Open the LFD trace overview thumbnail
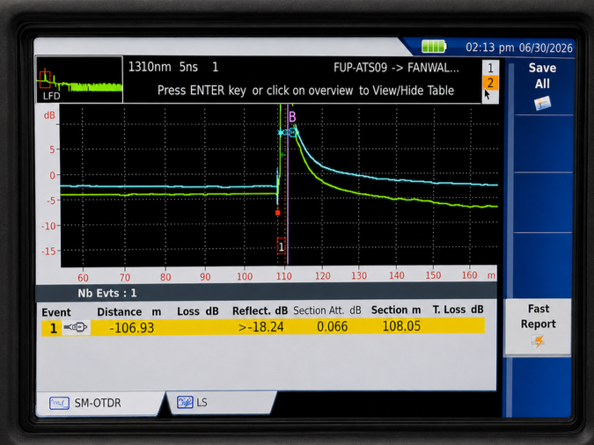 click(79, 79)
